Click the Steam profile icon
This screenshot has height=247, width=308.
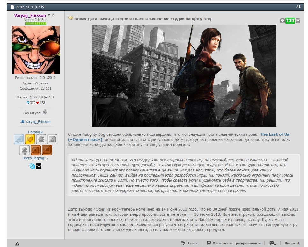pos(39,166)
